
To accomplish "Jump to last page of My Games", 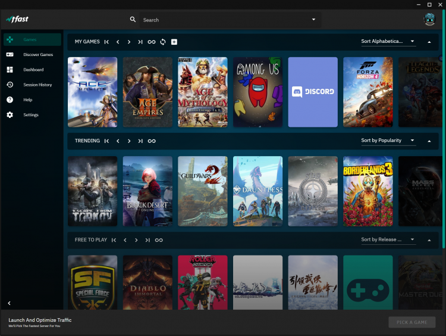I will point(140,42).
